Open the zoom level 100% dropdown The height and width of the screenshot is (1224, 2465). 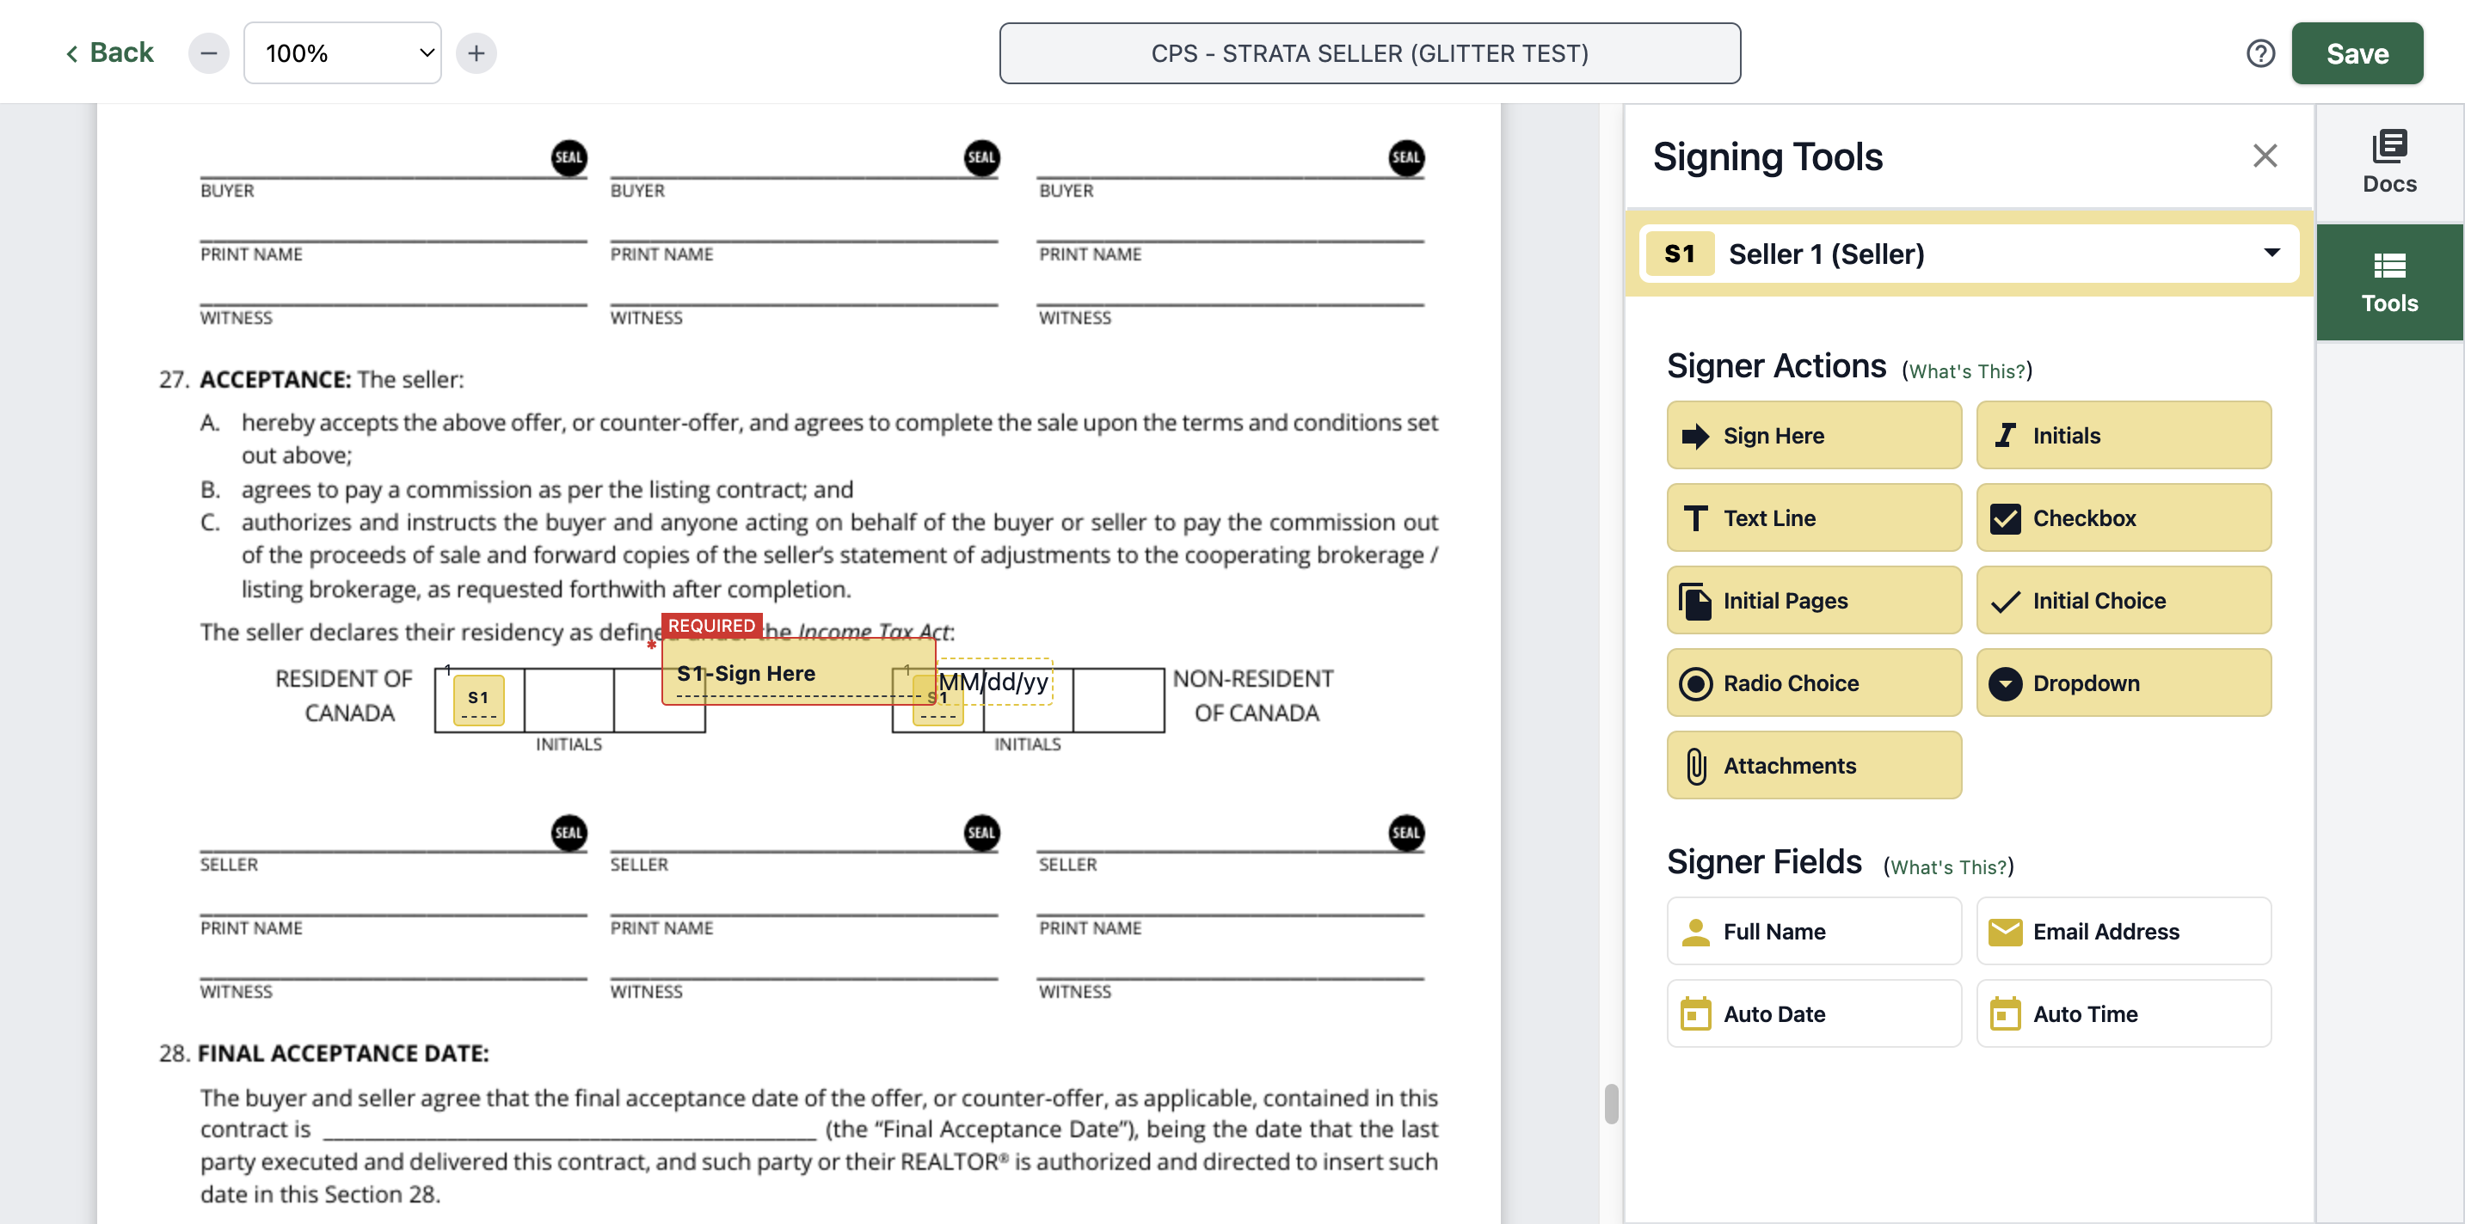(x=342, y=52)
